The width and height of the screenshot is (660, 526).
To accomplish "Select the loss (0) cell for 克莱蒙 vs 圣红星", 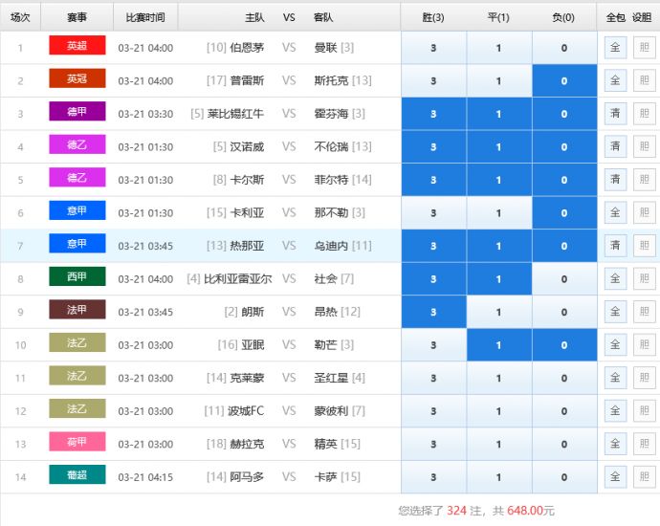I will coord(564,378).
